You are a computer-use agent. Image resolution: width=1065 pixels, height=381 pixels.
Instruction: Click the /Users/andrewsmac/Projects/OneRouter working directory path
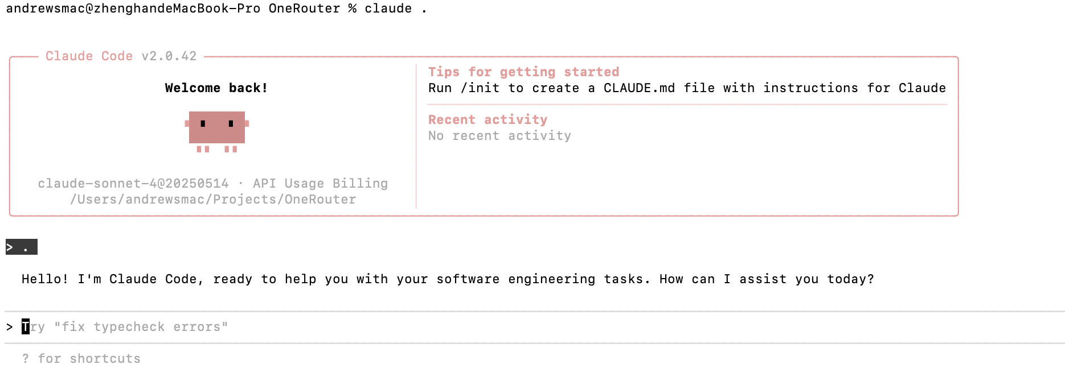213,200
